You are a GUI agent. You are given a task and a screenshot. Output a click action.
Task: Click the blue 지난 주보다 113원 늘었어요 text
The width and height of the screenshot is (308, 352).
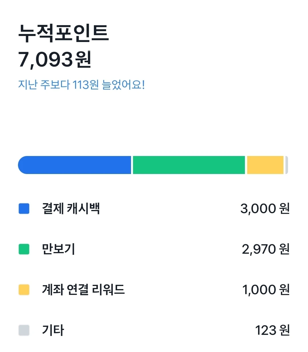pos(82,85)
